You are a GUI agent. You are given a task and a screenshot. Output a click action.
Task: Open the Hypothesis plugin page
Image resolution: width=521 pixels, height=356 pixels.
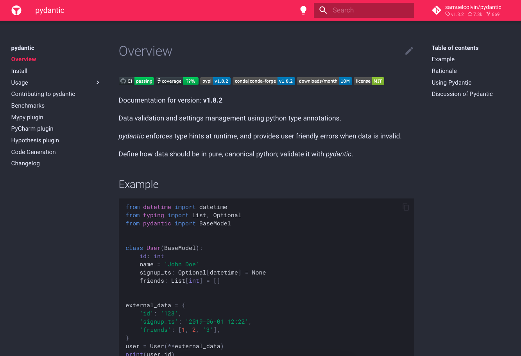tap(35, 140)
